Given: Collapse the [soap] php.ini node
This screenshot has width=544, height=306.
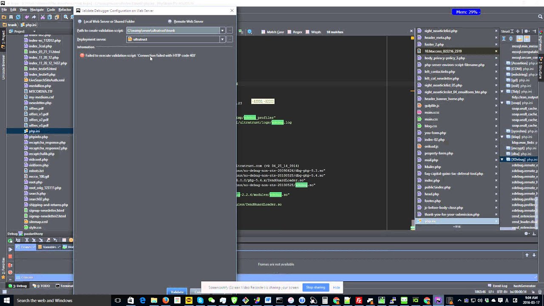Looking at the screenshot, I should pyautogui.click(x=502, y=103).
